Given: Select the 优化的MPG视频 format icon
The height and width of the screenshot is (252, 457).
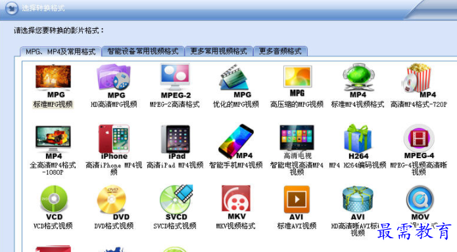Looking at the screenshot, I should [236, 81].
